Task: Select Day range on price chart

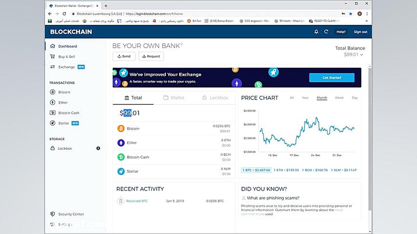Action: click(x=354, y=97)
